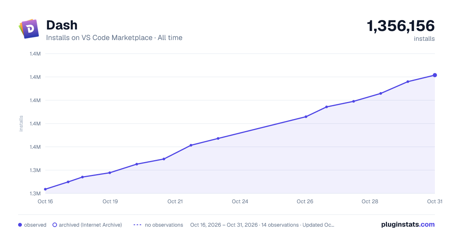Click the Oct 21 x-axis label

[x=175, y=201]
